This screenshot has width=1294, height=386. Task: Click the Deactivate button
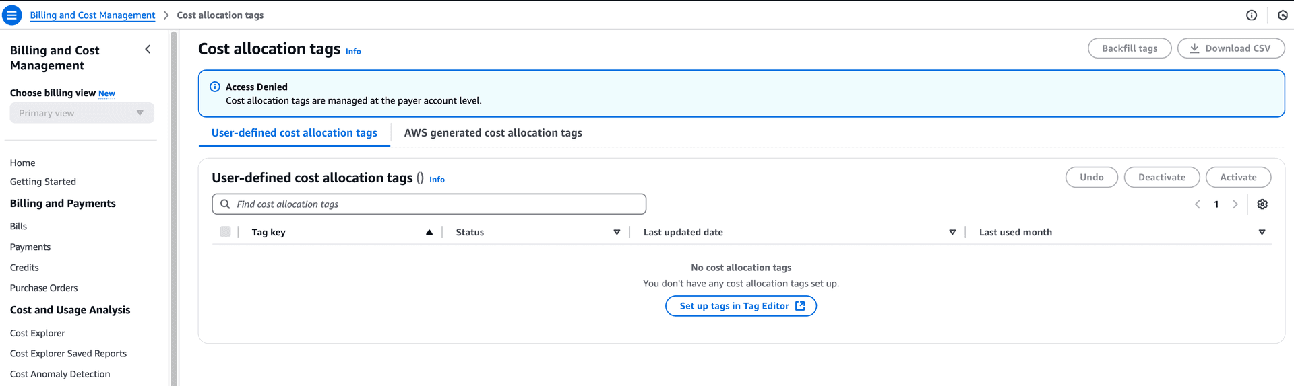tap(1161, 177)
